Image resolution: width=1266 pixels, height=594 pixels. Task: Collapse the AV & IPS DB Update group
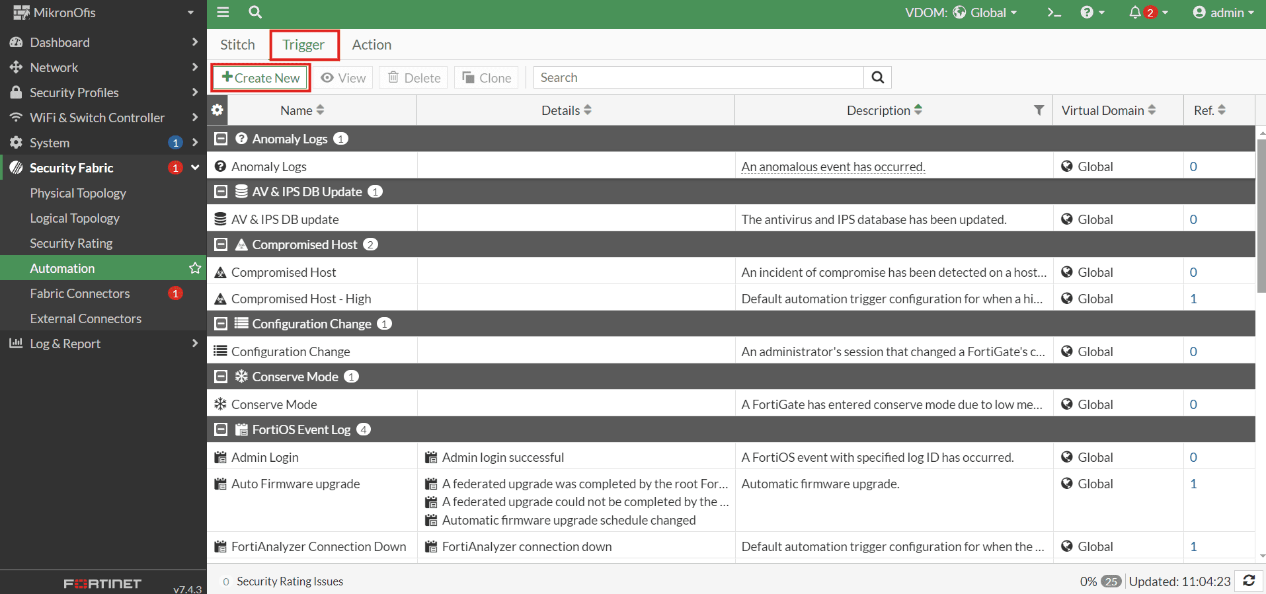point(221,192)
